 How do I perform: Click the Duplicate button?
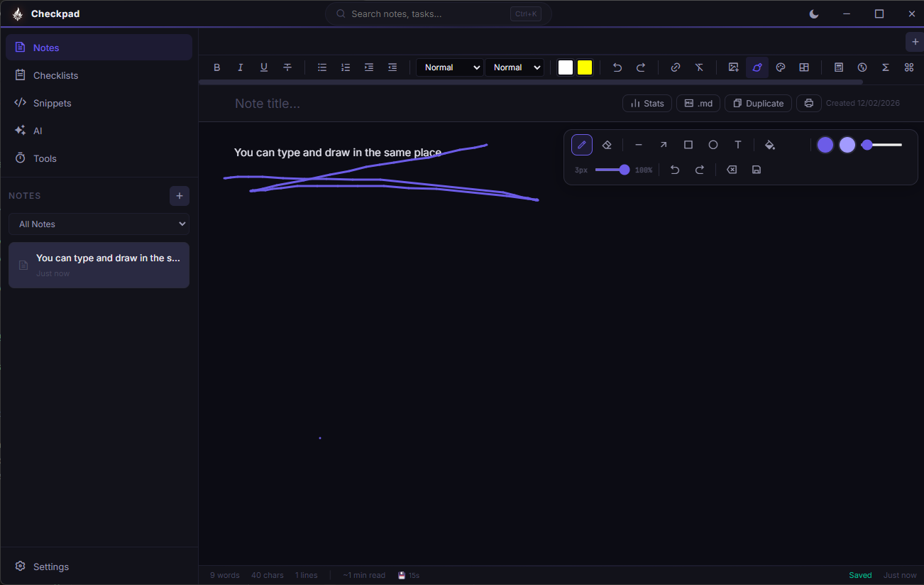tap(758, 104)
